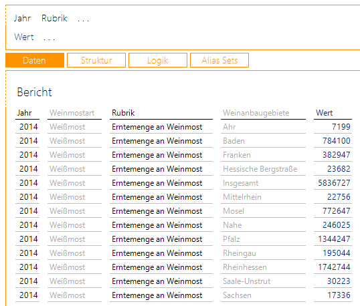Open the Alias Sets tab
This screenshot has width=360, height=306.
pyautogui.click(x=219, y=60)
